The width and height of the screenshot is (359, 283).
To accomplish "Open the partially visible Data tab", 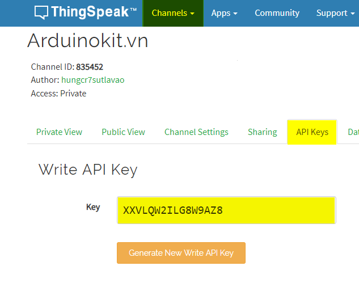I will pos(353,132).
